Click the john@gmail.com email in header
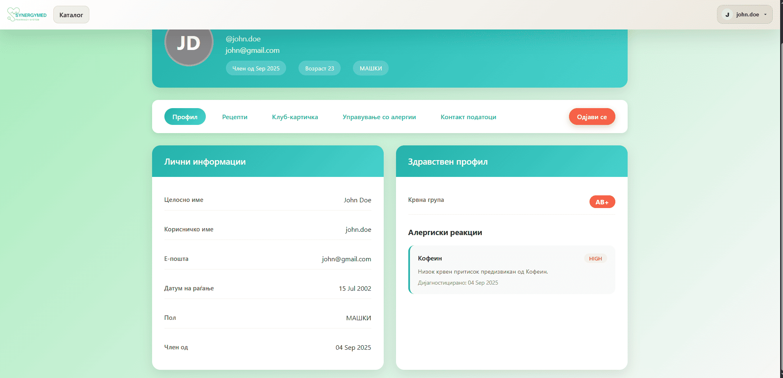Viewport: 783px width, 378px height. pos(252,50)
